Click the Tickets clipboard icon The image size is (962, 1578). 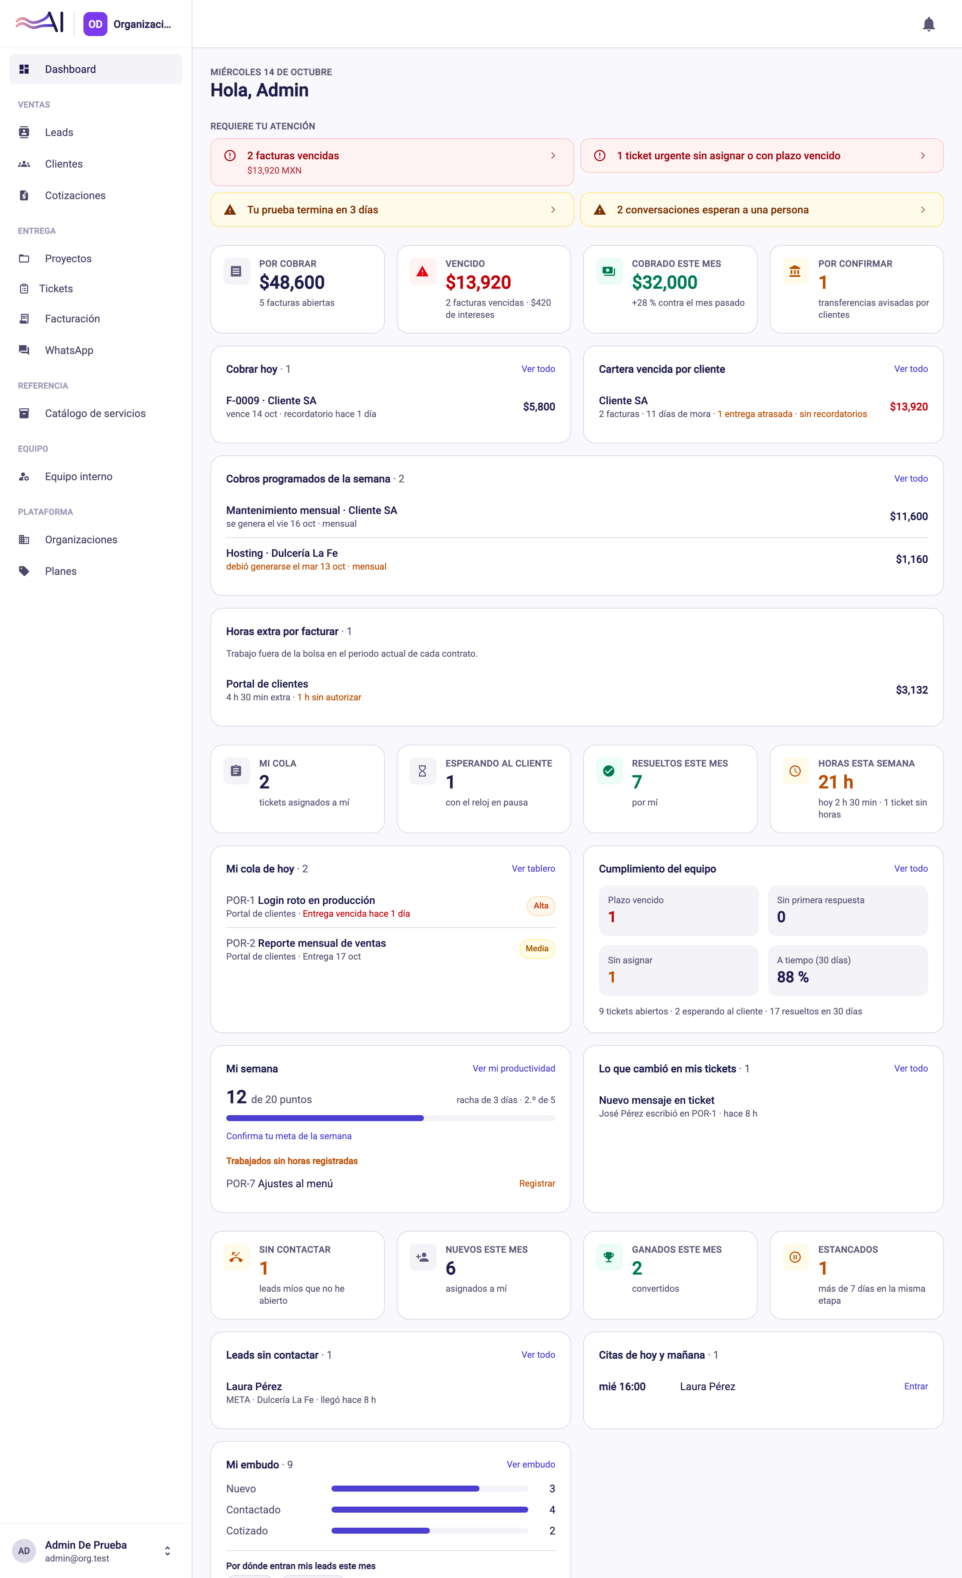[x=24, y=289]
